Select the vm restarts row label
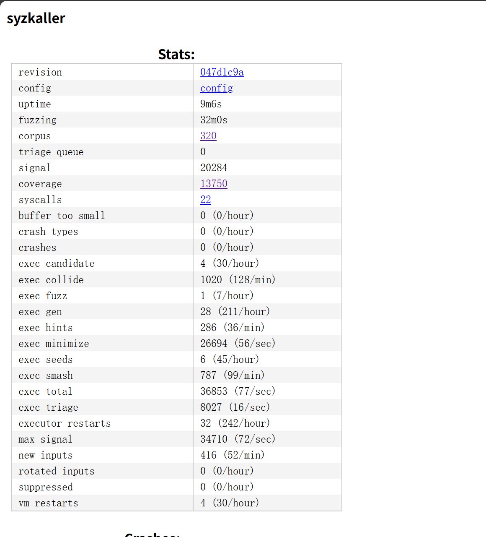Image resolution: width=486 pixels, height=537 pixels. point(48,503)
